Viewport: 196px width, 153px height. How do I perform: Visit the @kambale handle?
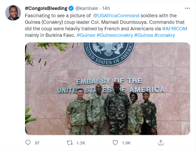87,8
